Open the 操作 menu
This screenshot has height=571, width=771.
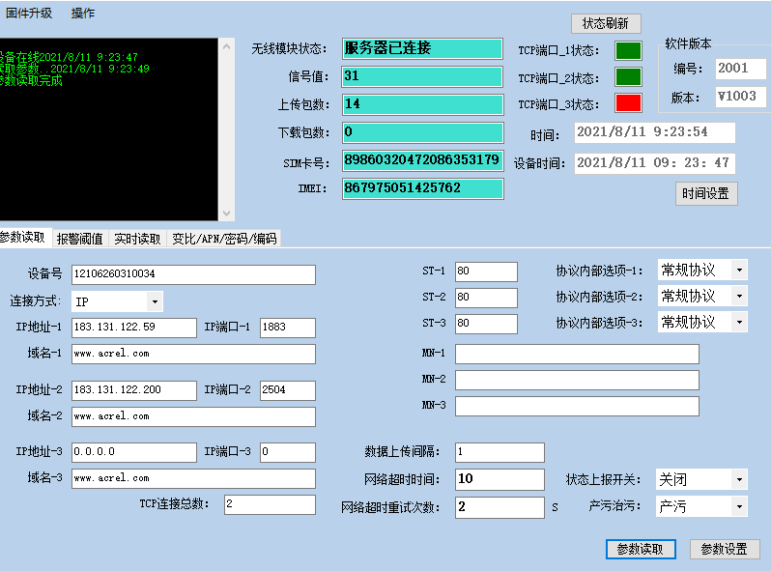pos(83,14)
